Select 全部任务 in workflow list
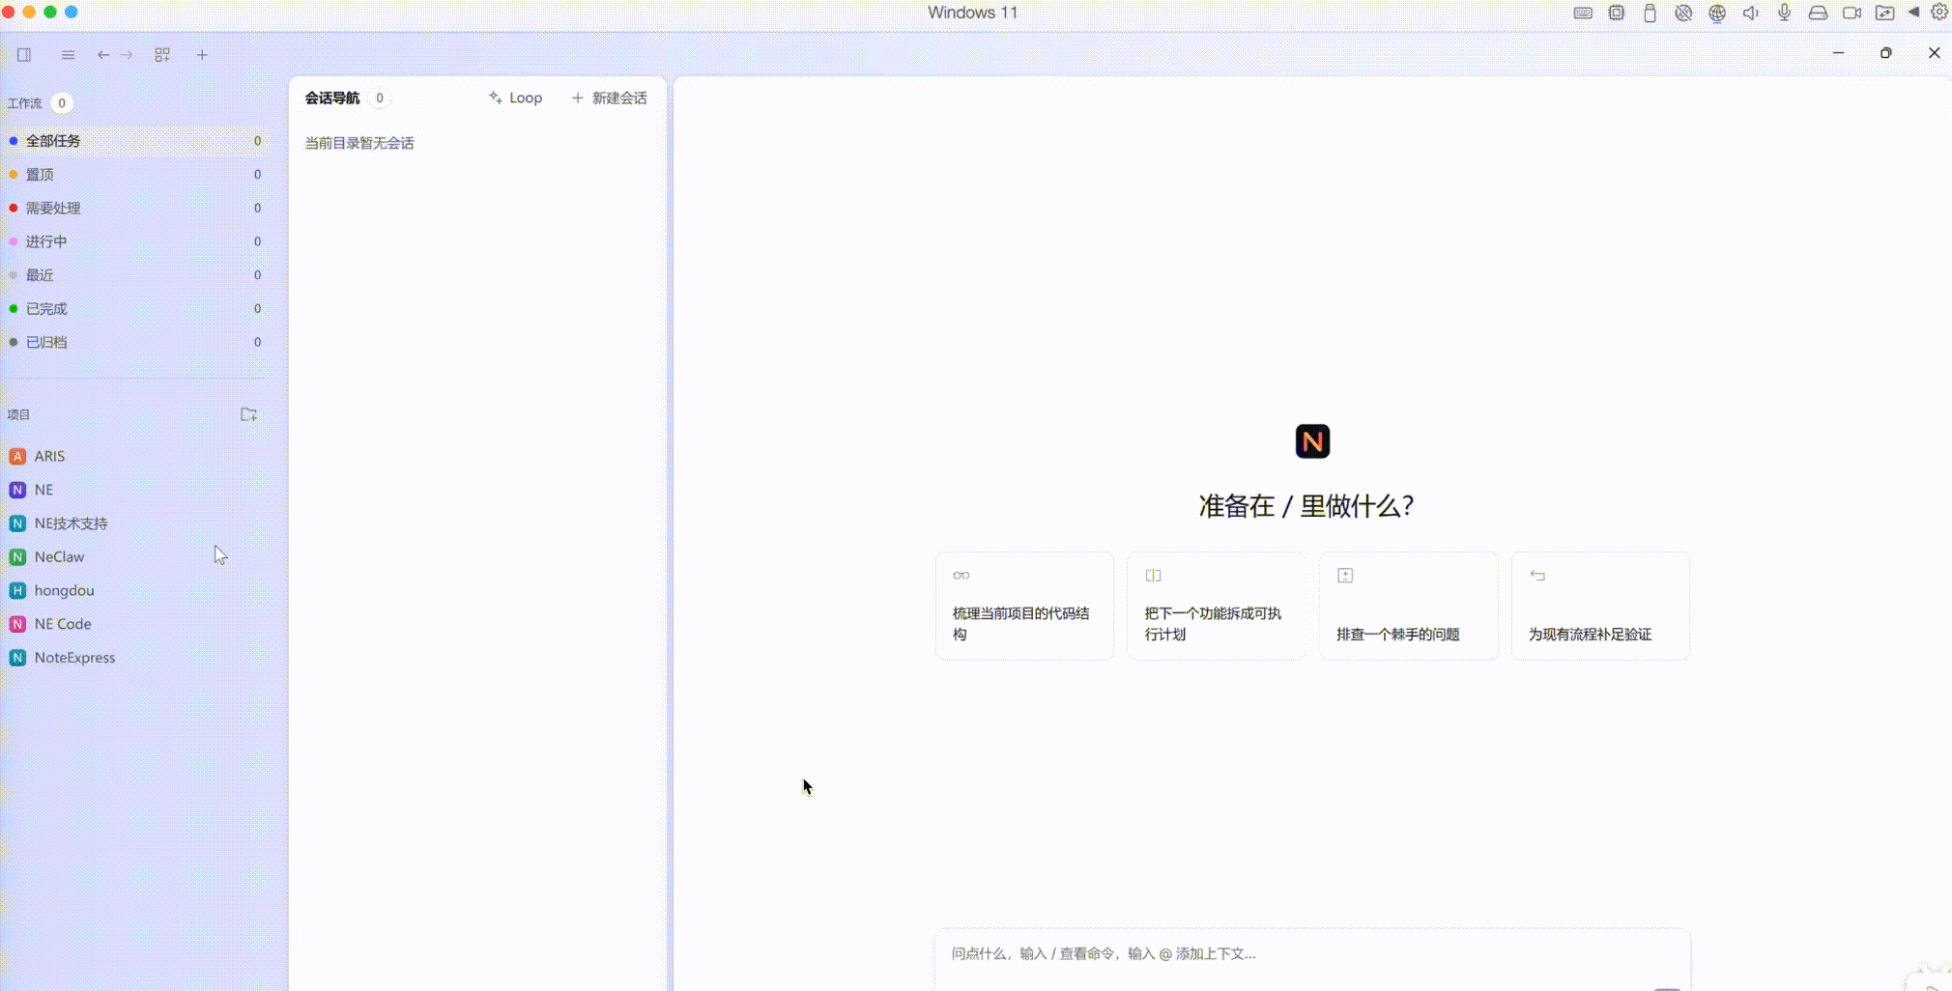 coord(136,140)
